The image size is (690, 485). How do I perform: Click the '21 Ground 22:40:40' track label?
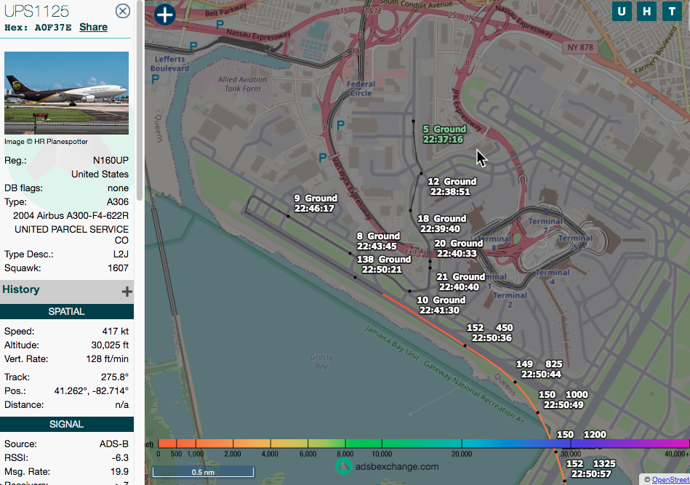pyautogui.click(x=460, y=281)
